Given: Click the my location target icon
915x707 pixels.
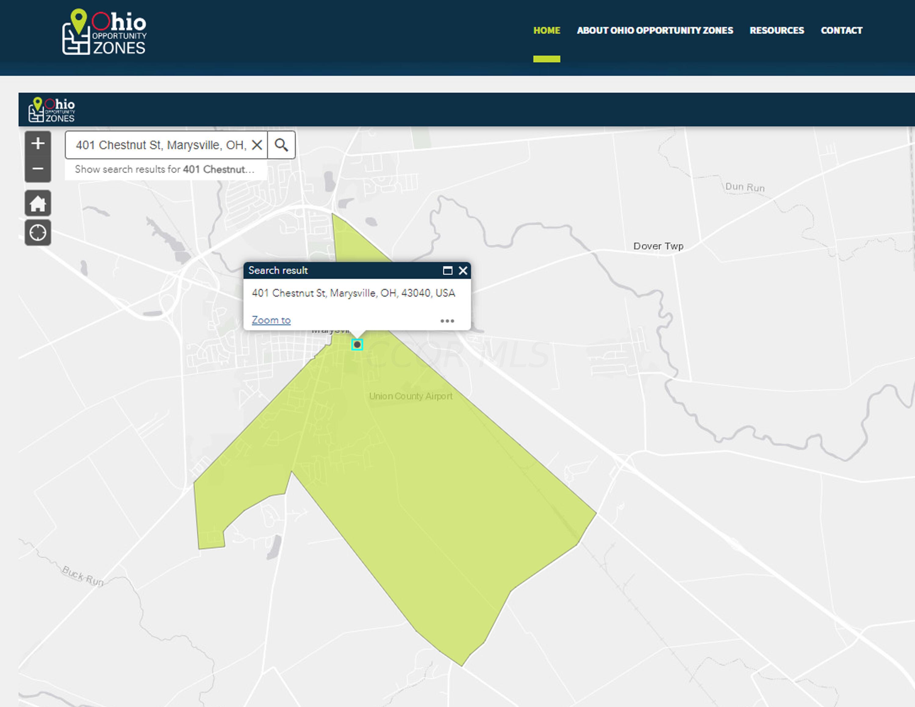Looking at the screenshot, I should pos(38,232).
